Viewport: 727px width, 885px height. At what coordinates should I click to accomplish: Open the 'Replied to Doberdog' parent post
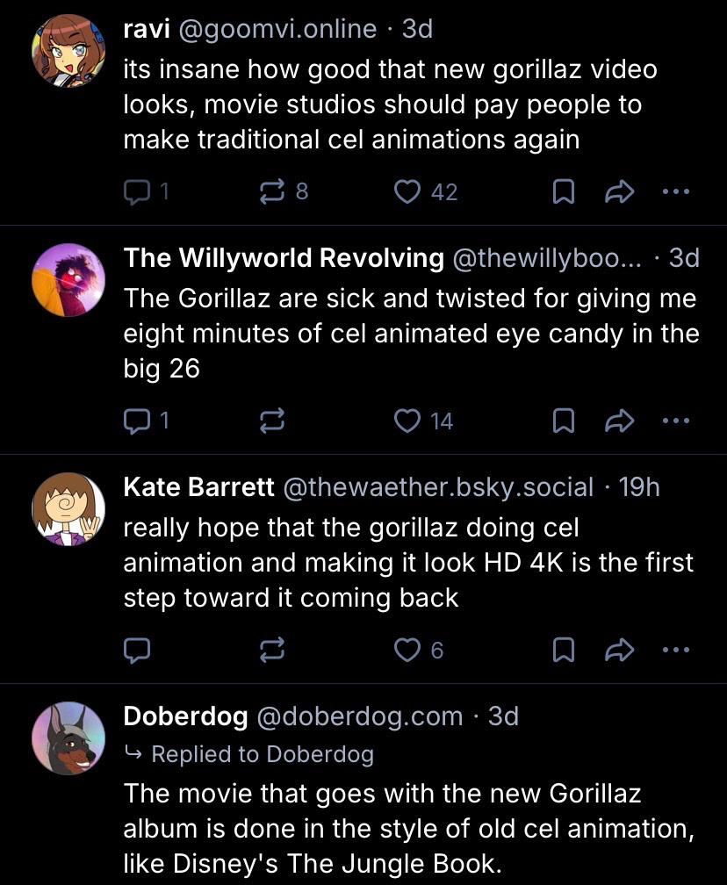[x=262, y=754]
